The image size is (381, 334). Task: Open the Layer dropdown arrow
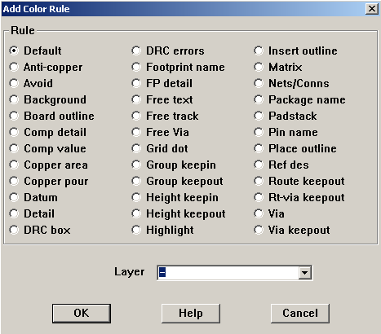(304, 273)
